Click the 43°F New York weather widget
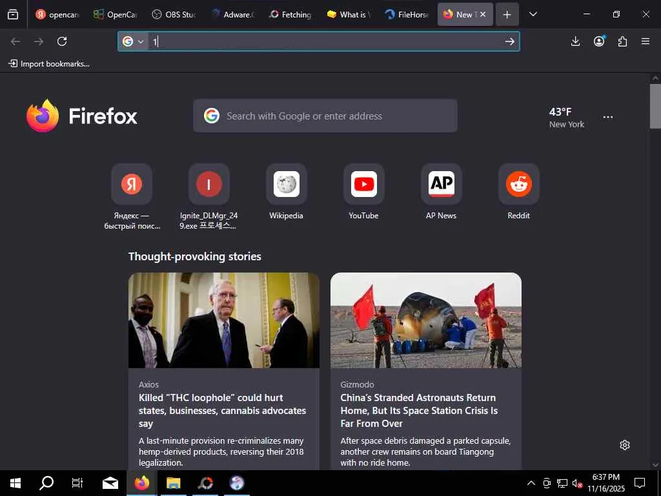This screenshot has height=496, width=661. coord(566,118)
